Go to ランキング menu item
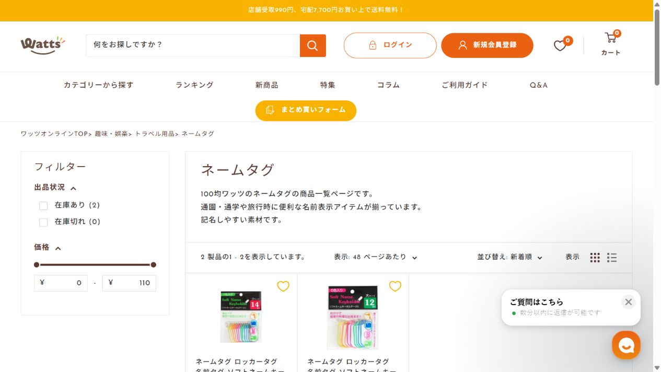 point(194,85)
